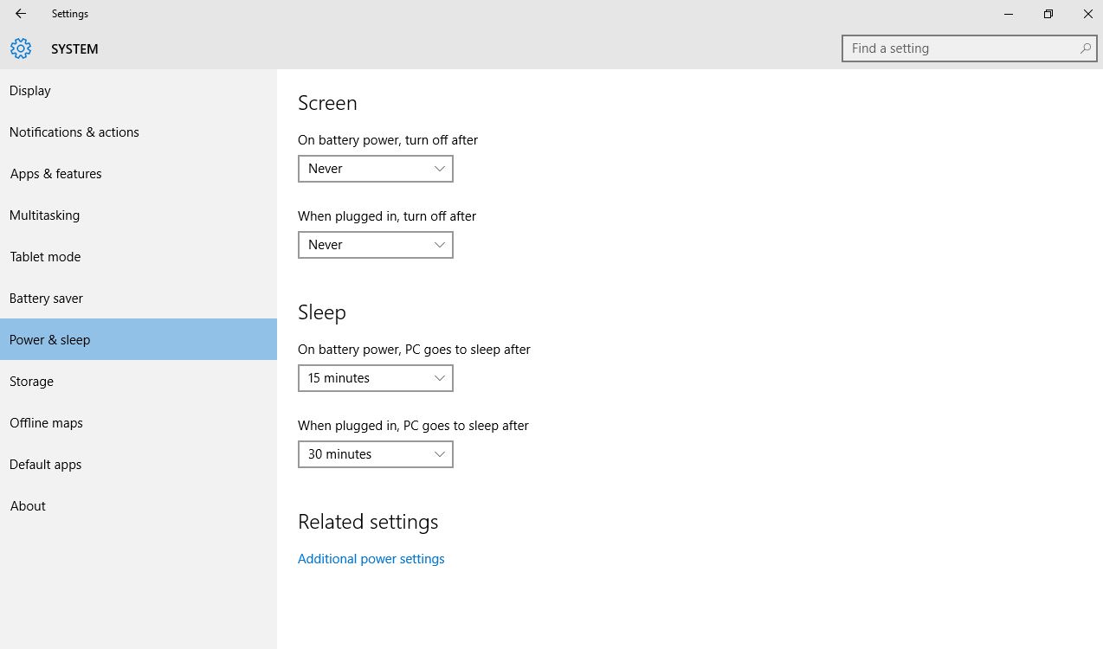
Task: Click the magnifier icon in the search box
Action: (x=1085, y=48)
